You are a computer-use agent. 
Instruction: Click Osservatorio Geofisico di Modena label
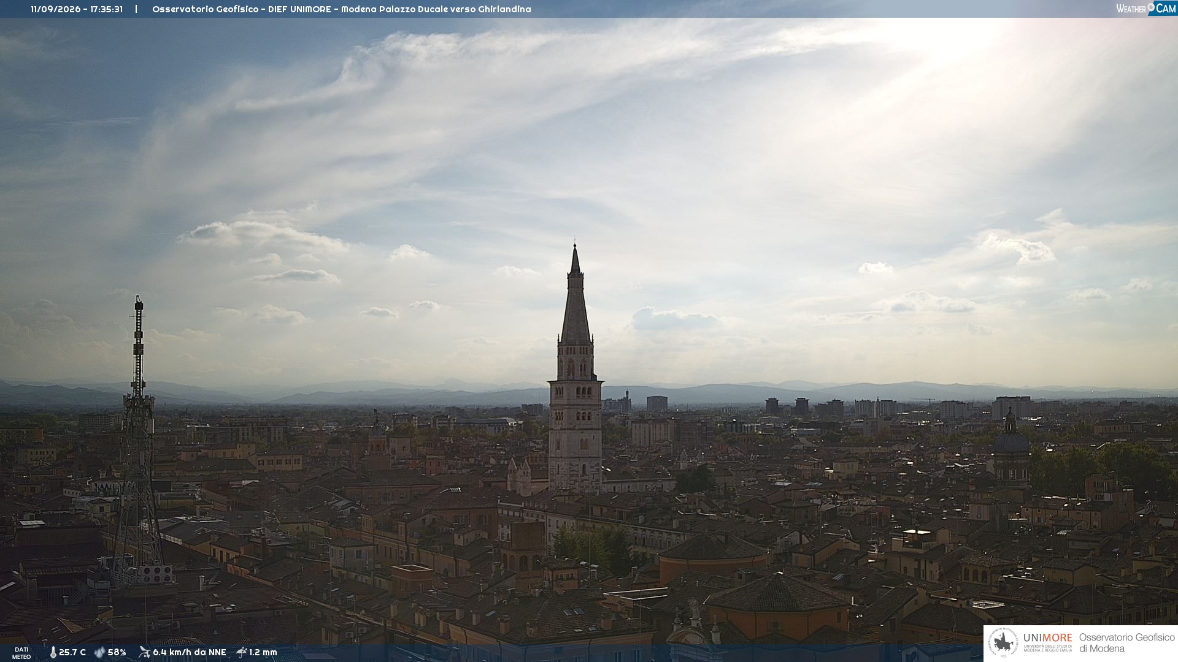point(1126,643)
